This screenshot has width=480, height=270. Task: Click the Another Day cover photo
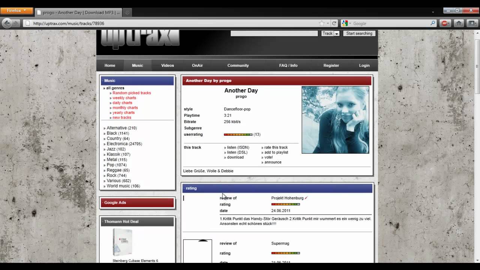(335, 120)
